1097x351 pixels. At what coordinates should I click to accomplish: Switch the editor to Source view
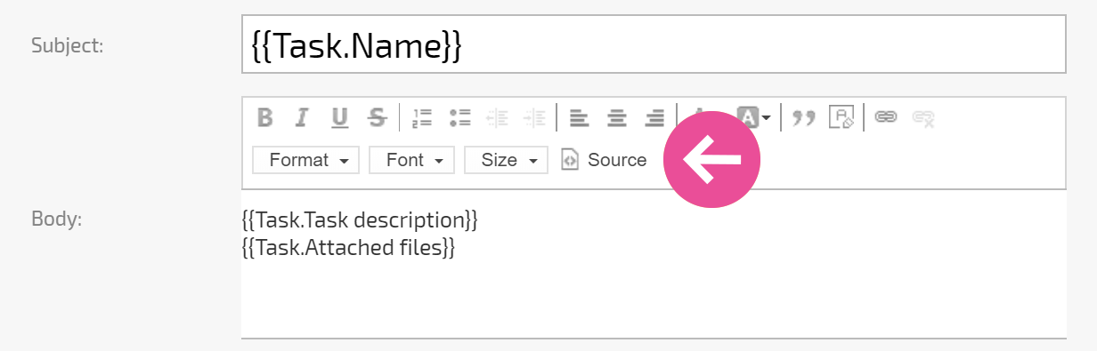click(605, 160)
